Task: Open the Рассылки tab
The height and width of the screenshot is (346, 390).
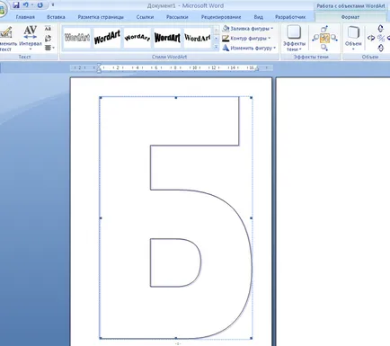Action: point(177,17)
